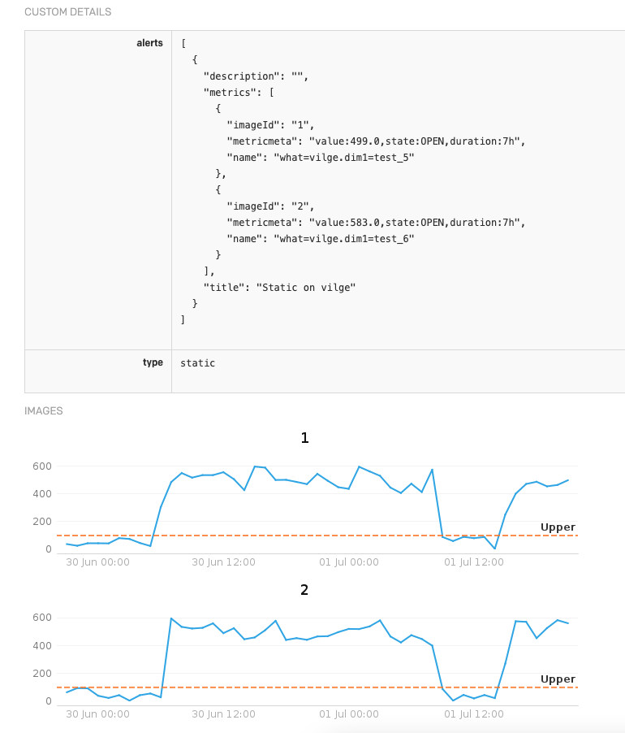The height and width of the screenshot is (733, 625).
Task: Click the metricmeta value:499.0 line
Action: point(376,141)
